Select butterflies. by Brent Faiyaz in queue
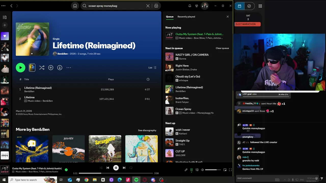This screenshot has height=183, width=326. tap(197, 100)
